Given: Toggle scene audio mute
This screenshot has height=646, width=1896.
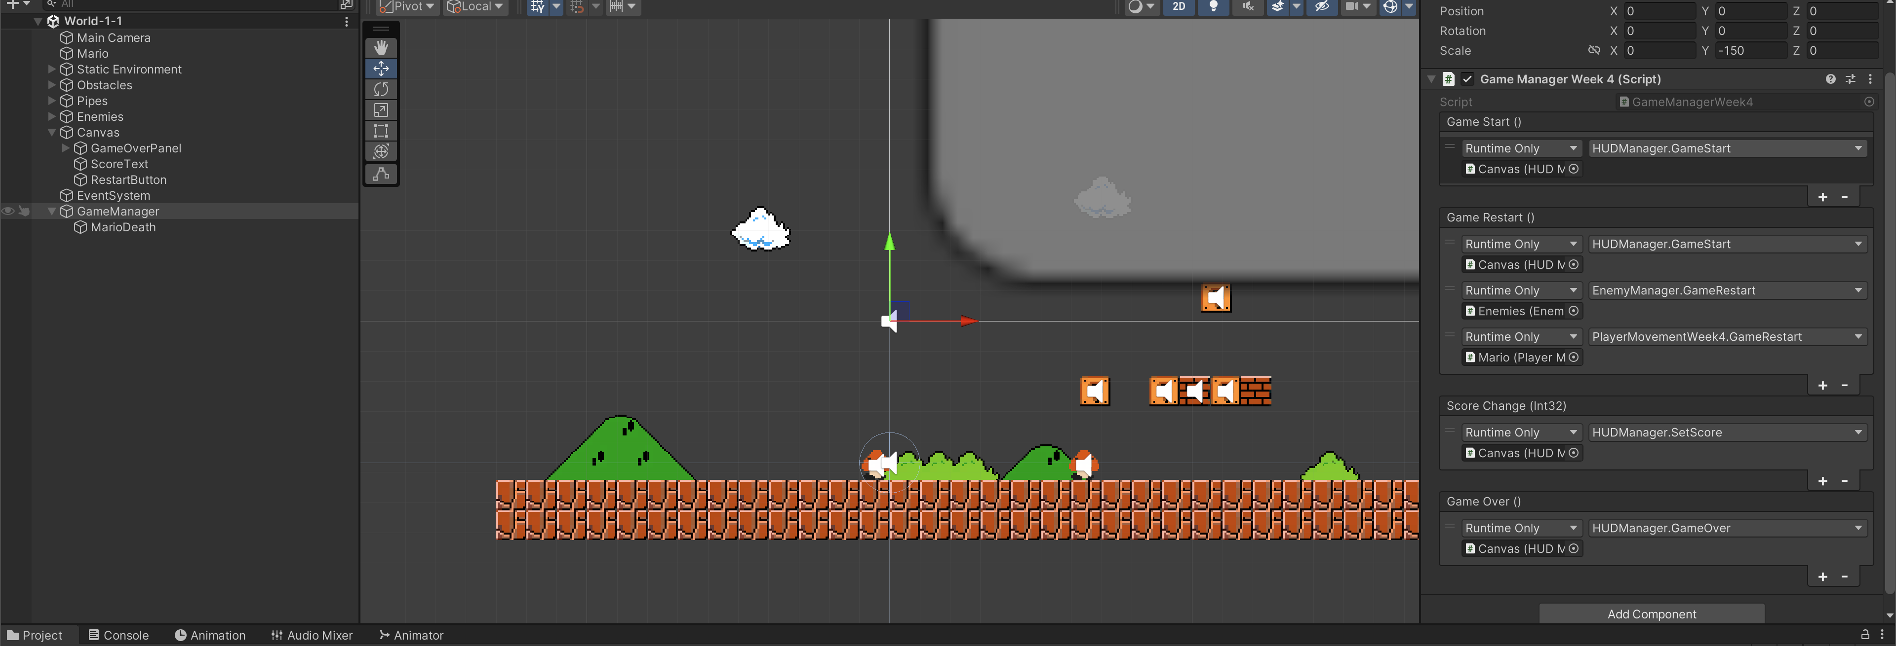Looking at the screenshot, I should pos(1248,6).
